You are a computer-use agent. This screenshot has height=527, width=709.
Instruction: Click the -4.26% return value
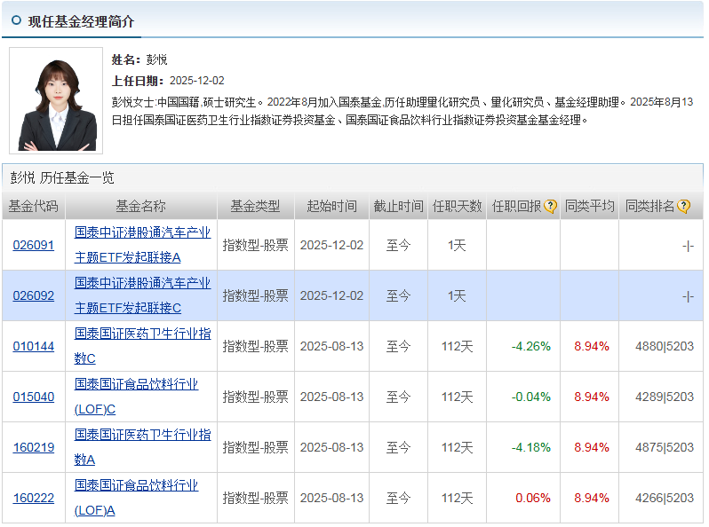[530, 346]
